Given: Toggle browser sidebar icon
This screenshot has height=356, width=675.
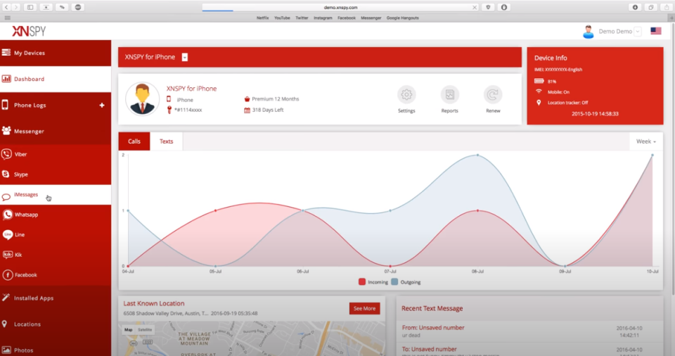Looking at the screenshot, I should coord(30,7).
